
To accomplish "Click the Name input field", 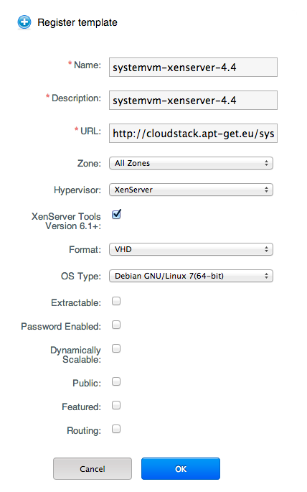I will (193, 67).
